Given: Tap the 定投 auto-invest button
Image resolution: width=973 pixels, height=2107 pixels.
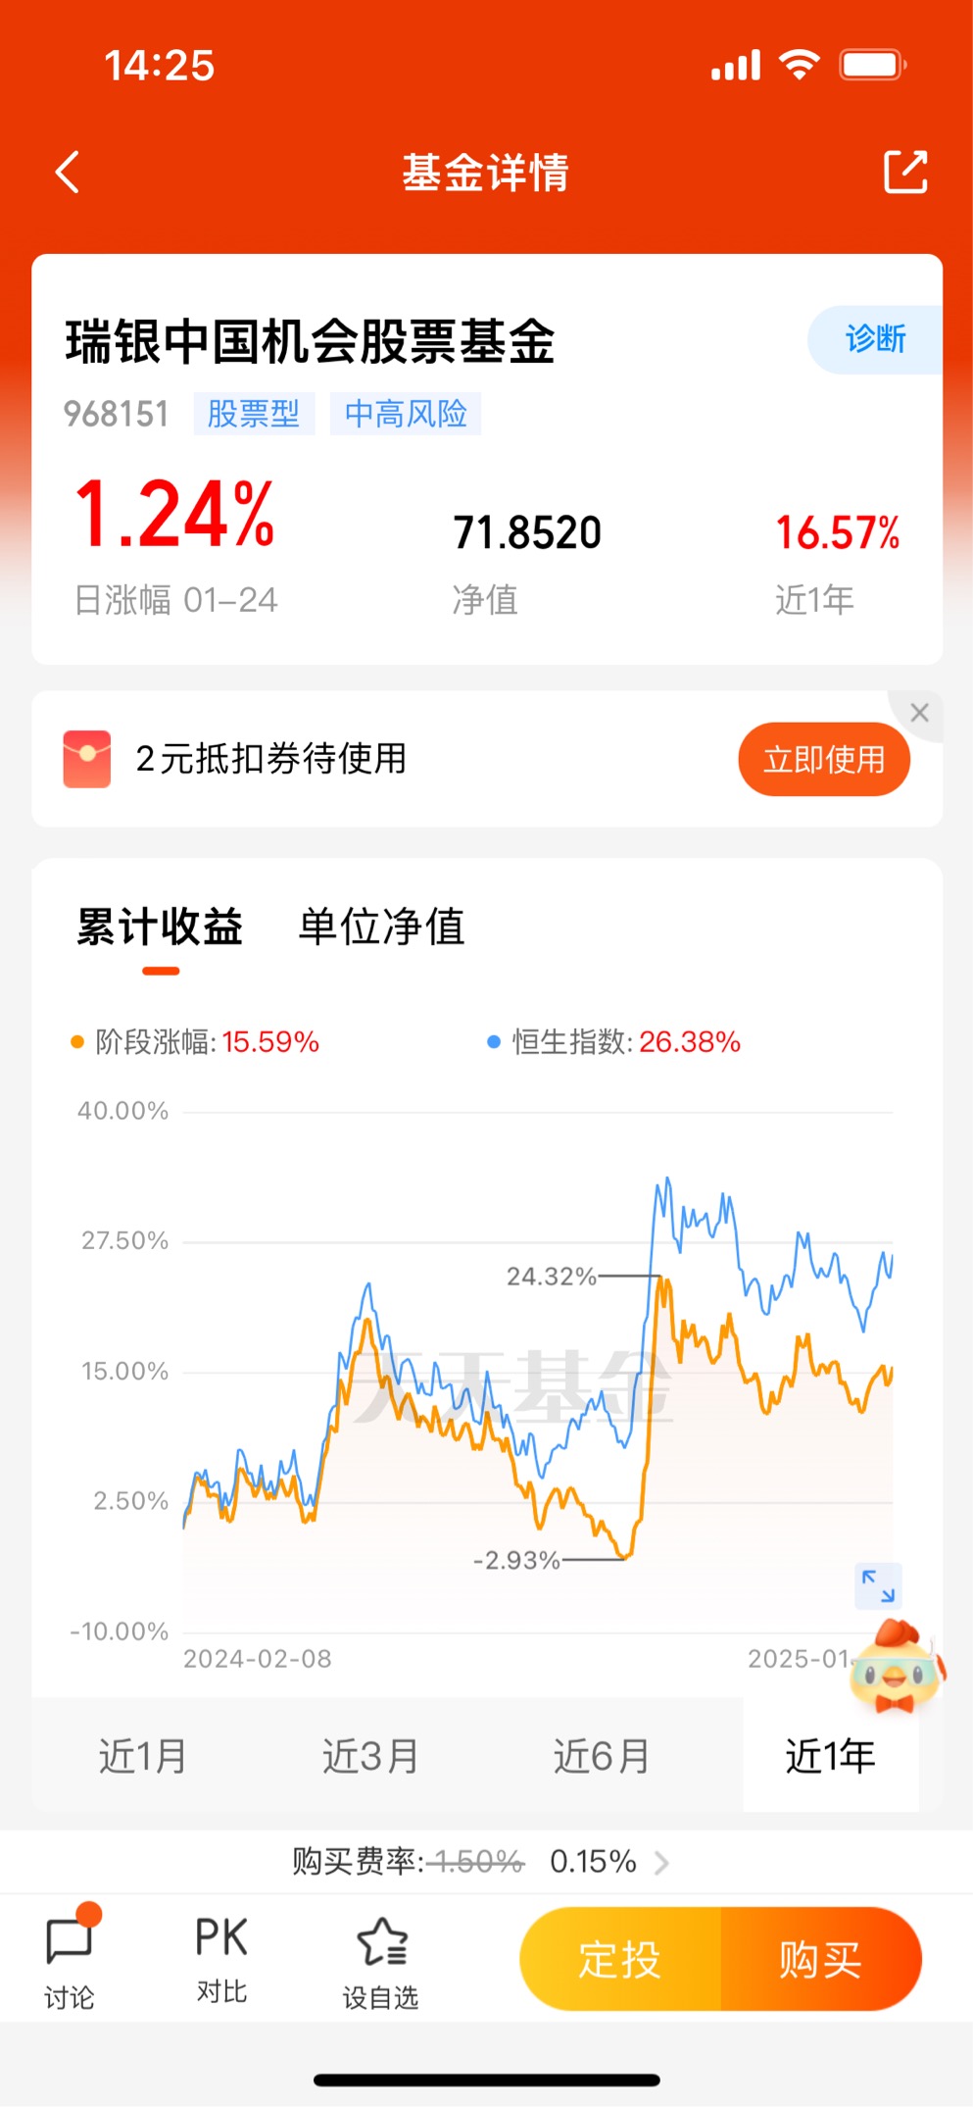Looking at the screenshot, I should pyautogui.click(x=620, y=1959).
